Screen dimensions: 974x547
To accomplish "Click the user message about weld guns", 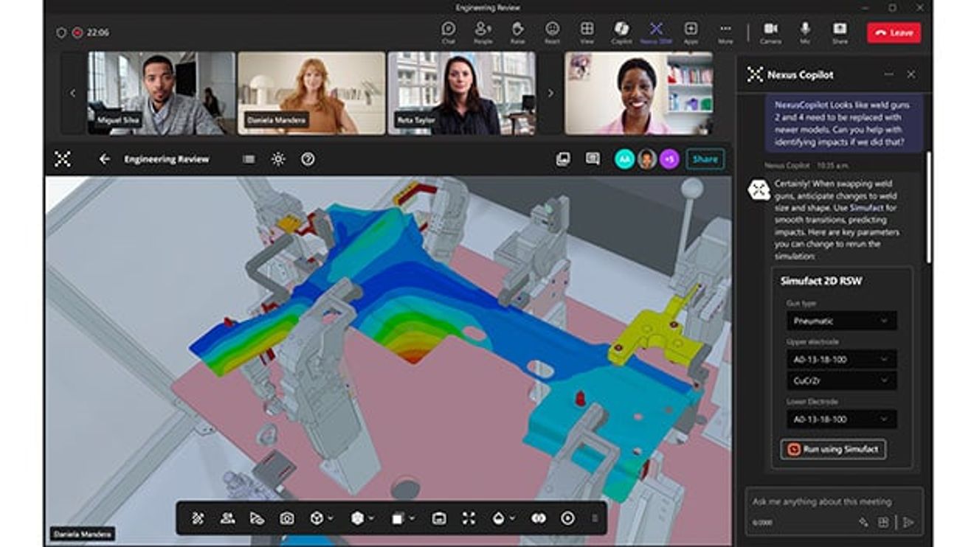I will click(x=843, y=123).
